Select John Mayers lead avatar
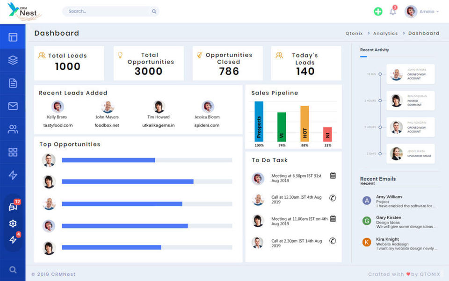Screen dimensions: 449x281 coord(108,107)
